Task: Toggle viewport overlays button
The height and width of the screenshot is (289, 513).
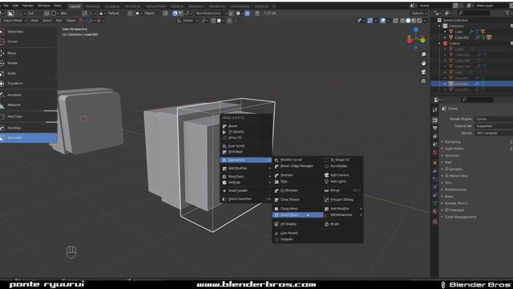Action: click(383, 20)
